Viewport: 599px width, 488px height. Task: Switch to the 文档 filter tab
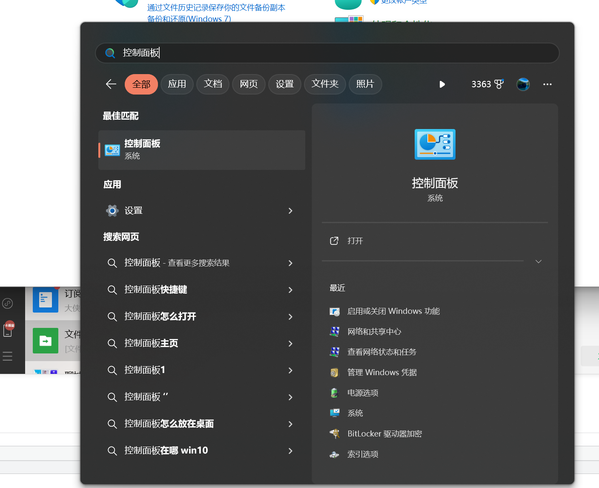(213, 84)
